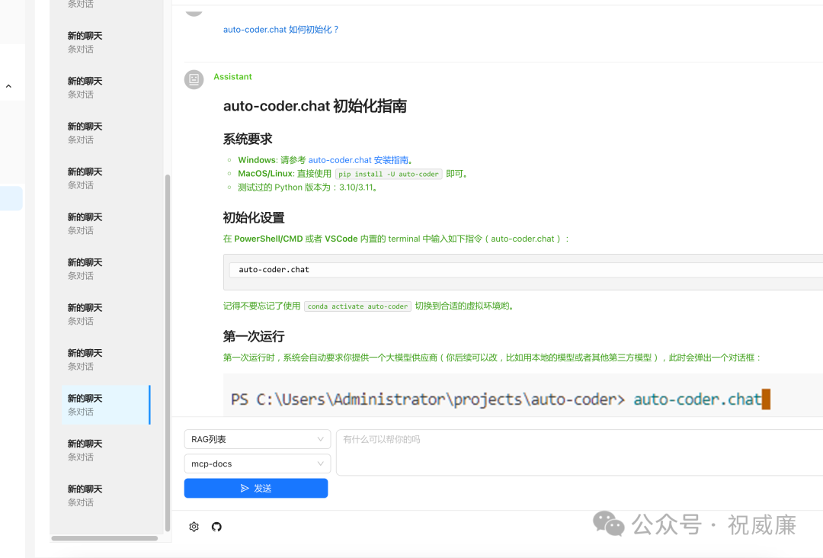Click the paper plane 发送 button
Image resolution: width=823 pixels, height=558 pixels.
[256, 488]
